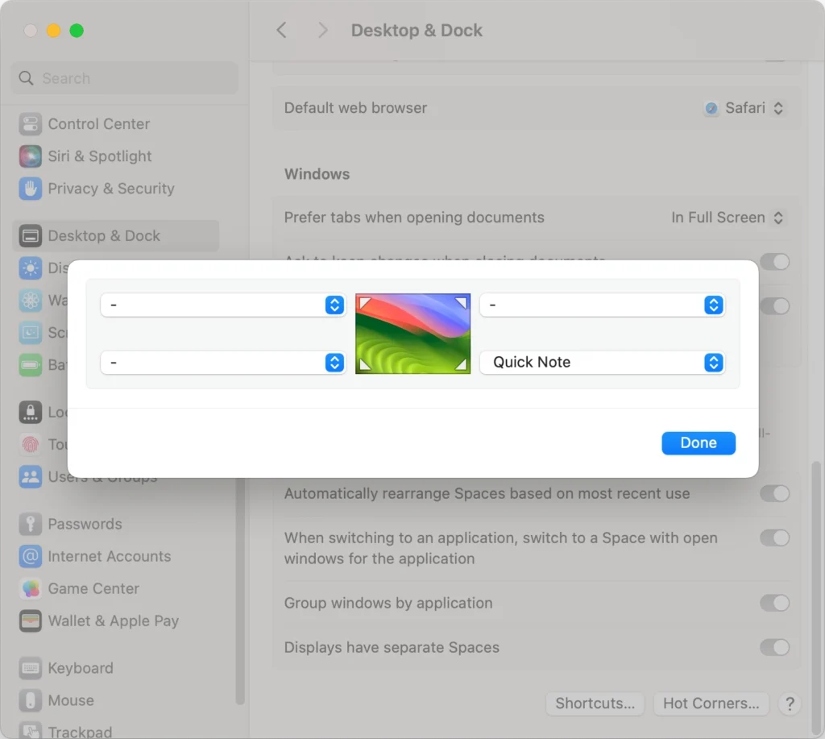This screenshot has height=739, width=825.
Task: Click the Mouse icon in sidebar
Action: coord(30,700)
